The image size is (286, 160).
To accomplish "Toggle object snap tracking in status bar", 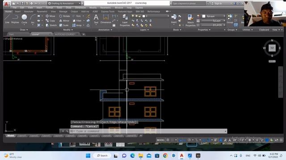I will coord(204,140).
